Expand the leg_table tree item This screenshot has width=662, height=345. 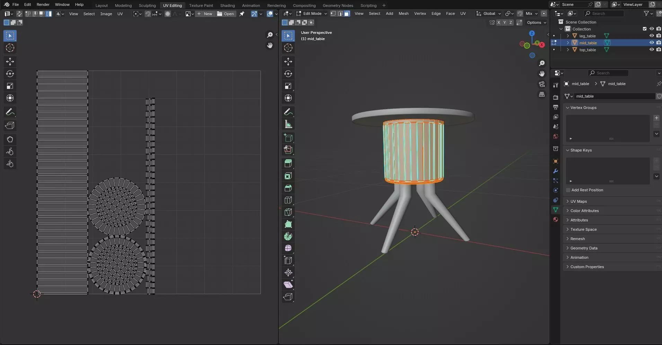[568, 36]
